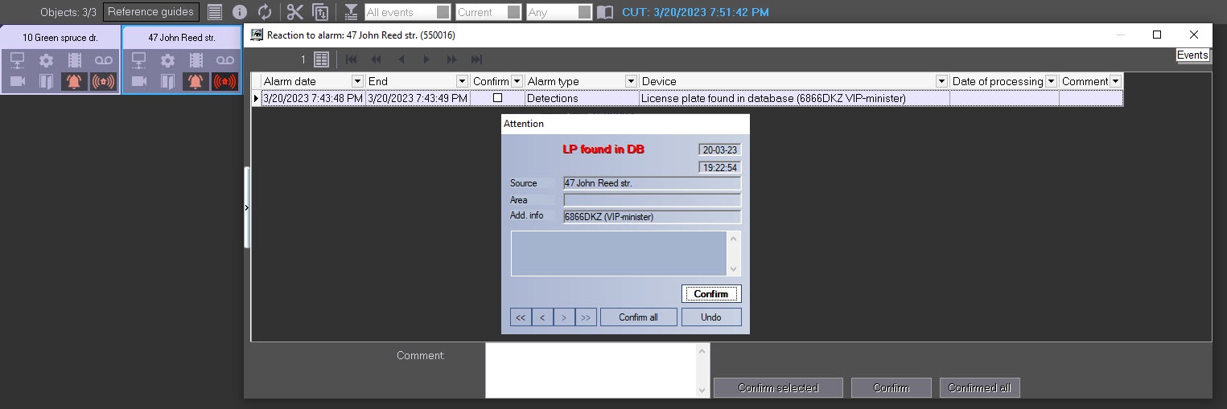Open the Events tab at right

point(1192,55)
